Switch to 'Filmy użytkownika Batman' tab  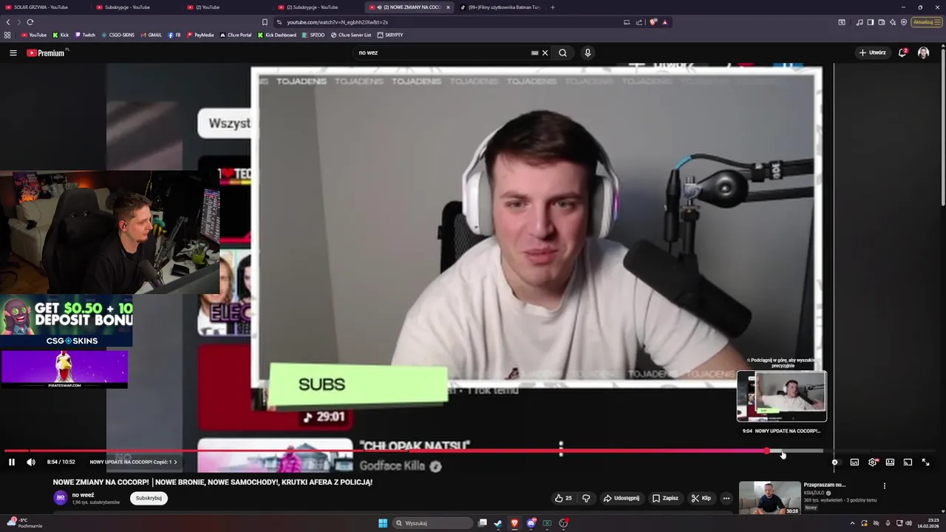pos(499,7)
